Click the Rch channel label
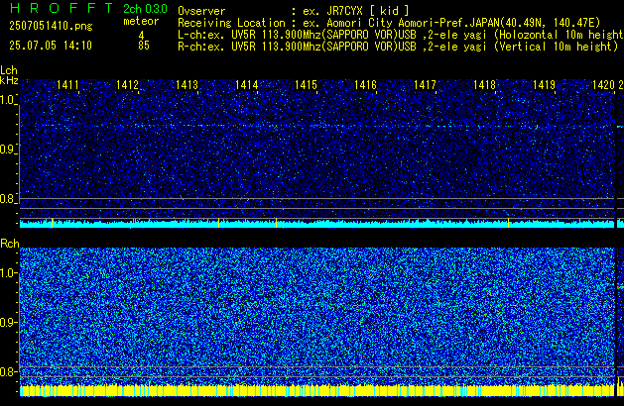Viewport: 624px width, 406px height. (10, 244)
